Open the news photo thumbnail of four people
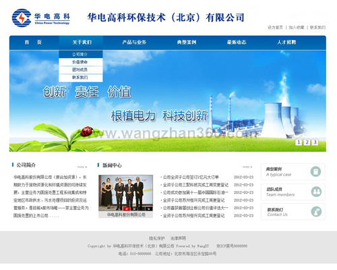This screenshot has width=337, height=270. point(126,193)
